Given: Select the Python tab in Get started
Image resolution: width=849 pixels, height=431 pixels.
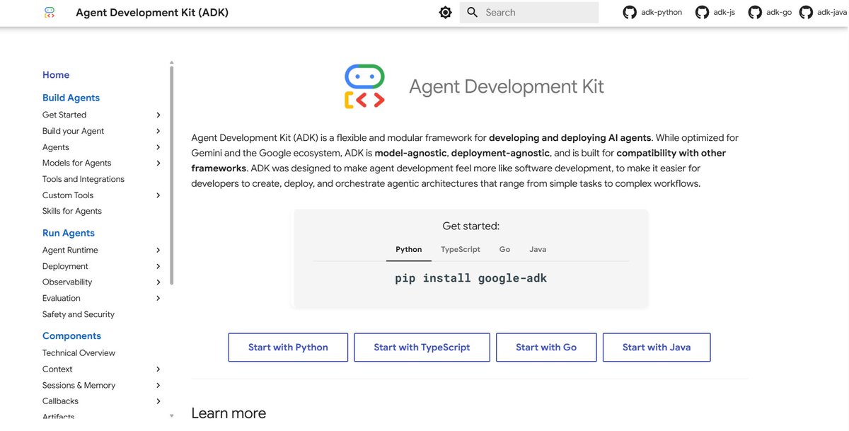Looking at the screenshot, I should pos(409,249).
